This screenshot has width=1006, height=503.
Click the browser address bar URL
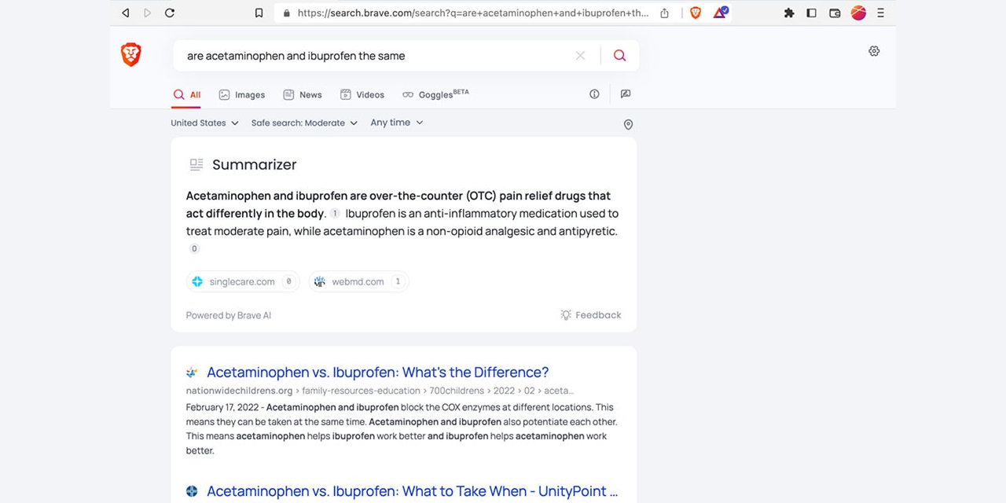click(x=473, y=13)
